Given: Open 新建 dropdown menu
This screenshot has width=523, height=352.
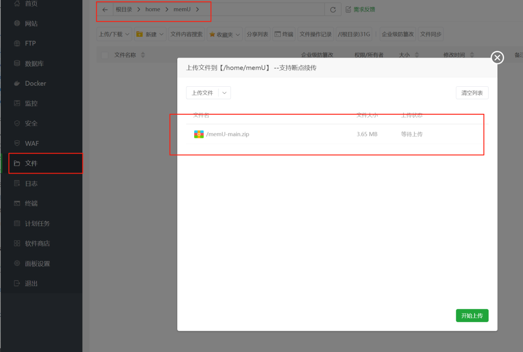Looking at the screenshot, I should [x=150, y=34].
